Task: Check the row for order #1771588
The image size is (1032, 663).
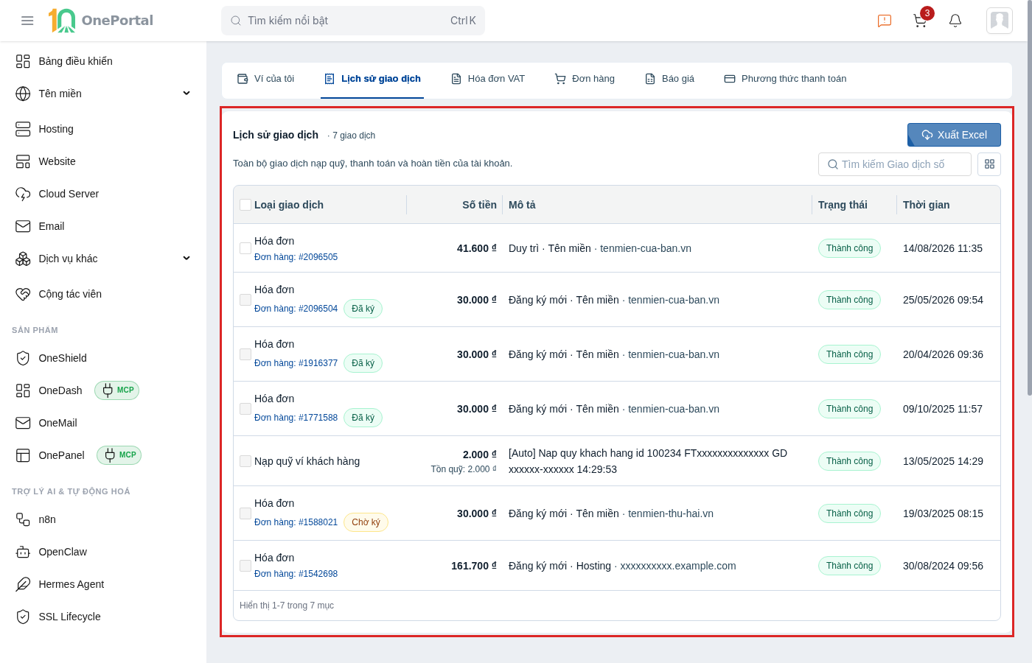Action: [x=245, y=409]
